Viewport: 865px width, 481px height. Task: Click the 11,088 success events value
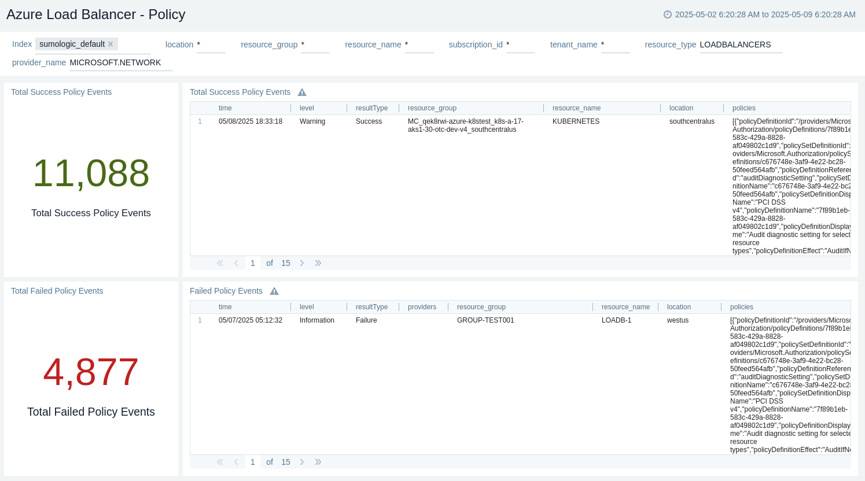click(91, 173)
